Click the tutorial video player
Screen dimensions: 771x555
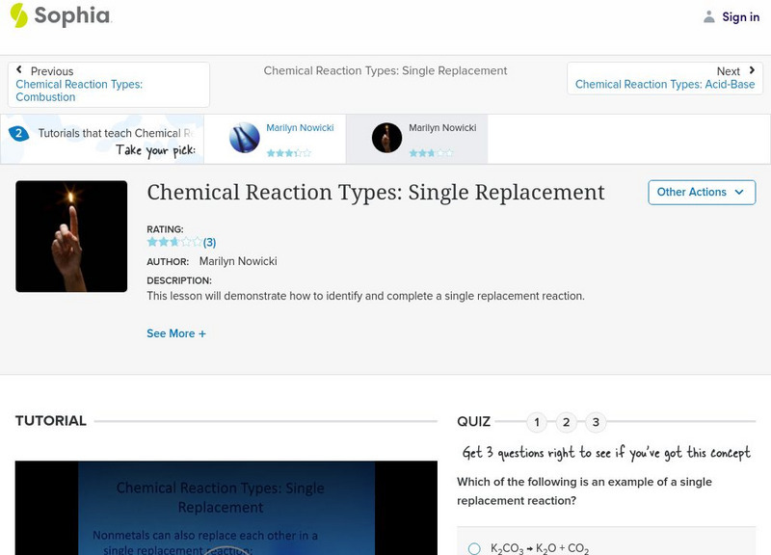coord(220,508)
